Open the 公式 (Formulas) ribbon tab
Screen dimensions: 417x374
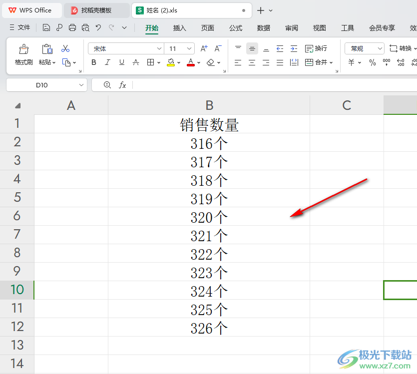[x=236, y=28]
